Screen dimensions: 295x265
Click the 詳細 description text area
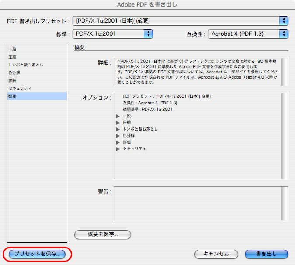click(x=198, y=72)
